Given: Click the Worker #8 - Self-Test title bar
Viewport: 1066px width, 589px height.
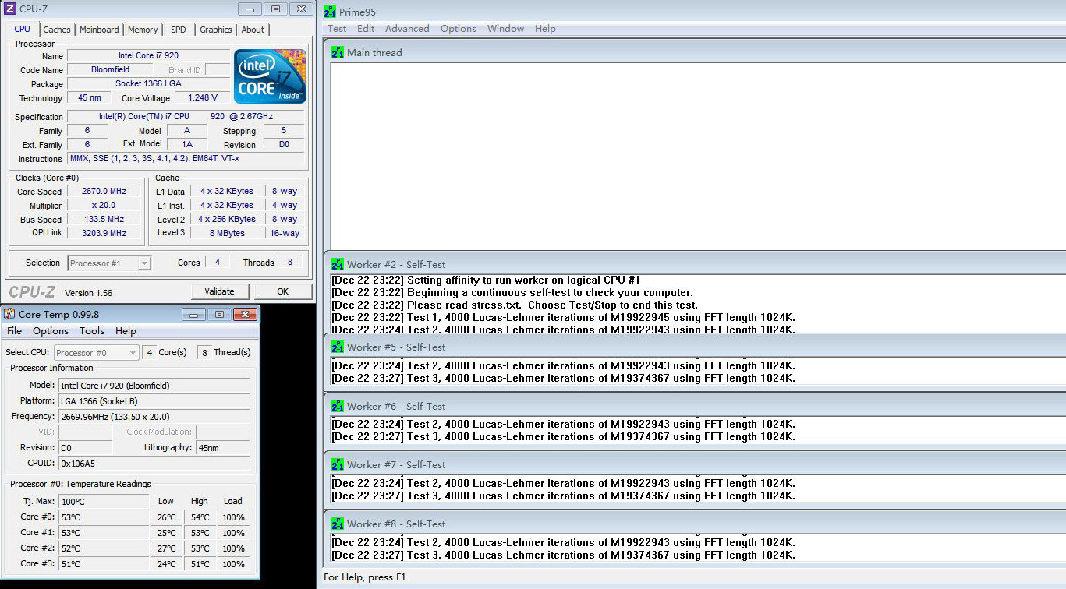Looking at the screenshot, I should click(695, 524).
